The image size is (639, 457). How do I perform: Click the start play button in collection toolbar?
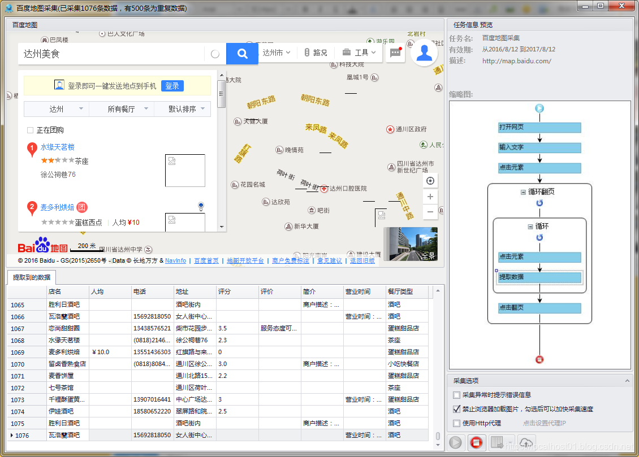pyautogui.click(x=455, y=442)
